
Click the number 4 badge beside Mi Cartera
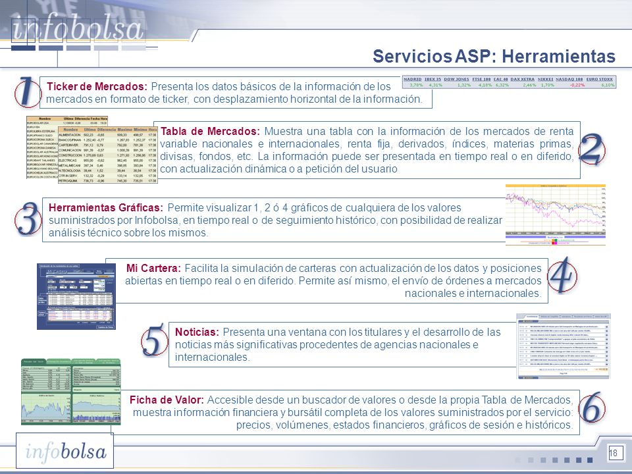(x=562, y=275)
